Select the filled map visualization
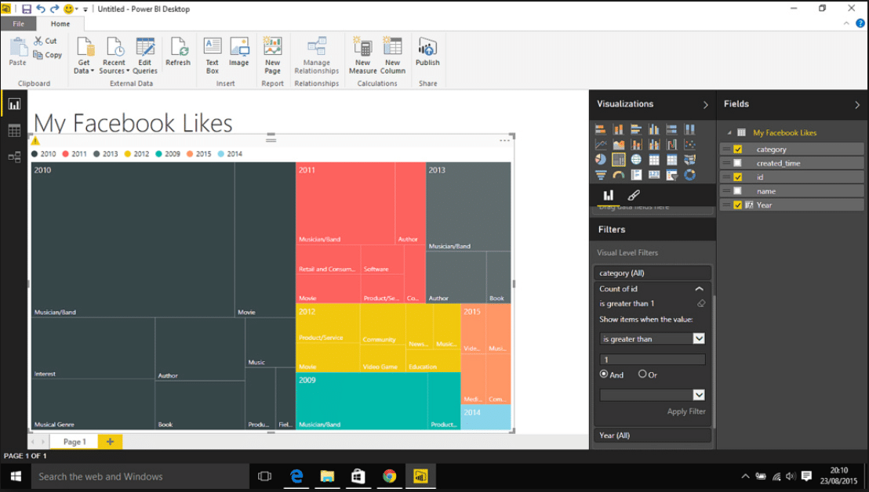Image resolution: width=869 pixels, height=492 pixels. [689, 159]
